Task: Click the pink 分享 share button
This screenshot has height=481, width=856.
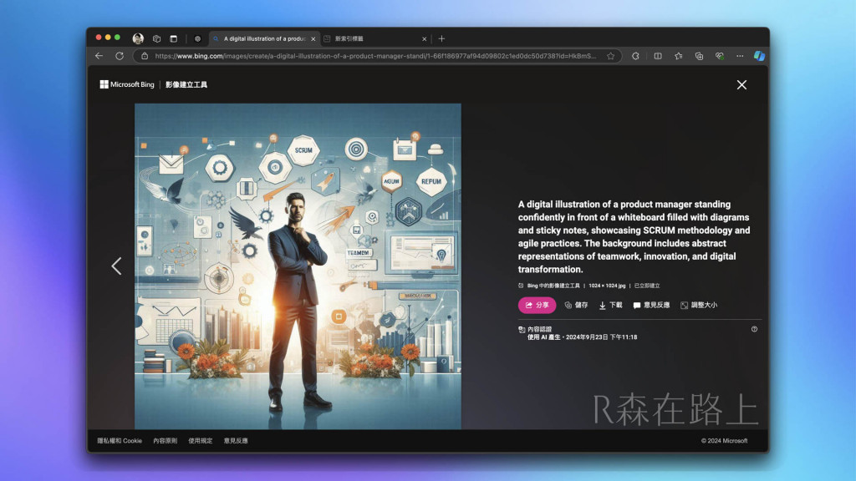Action: pyautogui.click(x=537, y=305)
